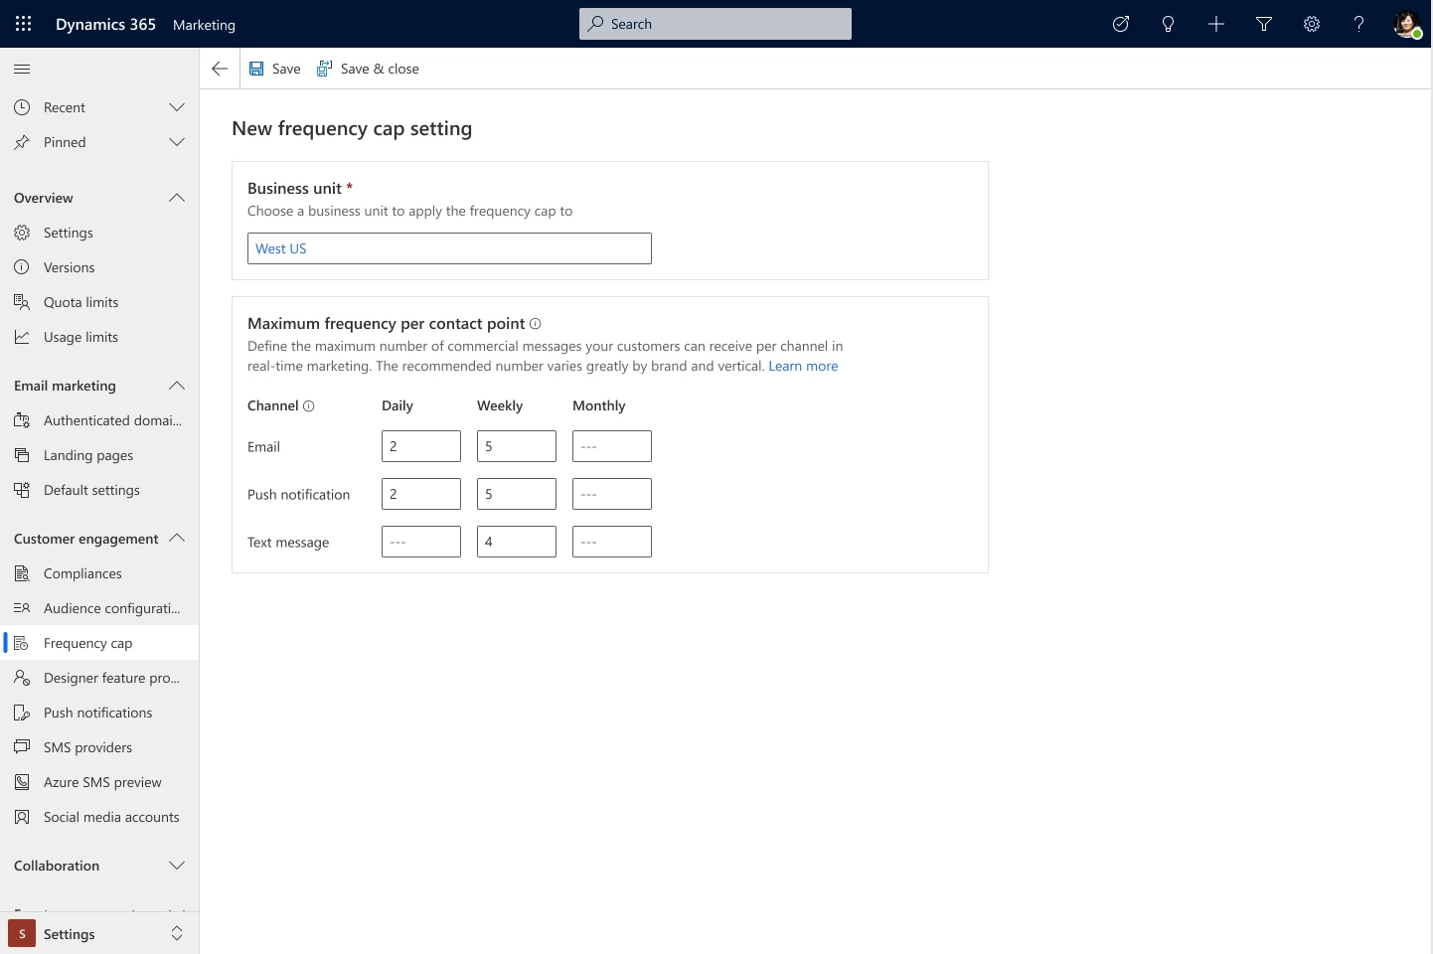Collapse the Email marketing section
Image resolution: width=1433 pixels, height=954 pixels.
pos(177,386)
